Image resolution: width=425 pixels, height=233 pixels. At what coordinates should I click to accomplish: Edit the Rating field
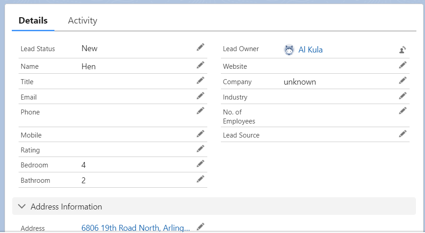pos(200,149)
